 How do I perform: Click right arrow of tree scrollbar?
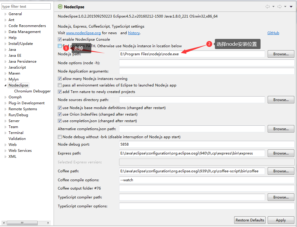pyautogui.click(x=48, y=223)
